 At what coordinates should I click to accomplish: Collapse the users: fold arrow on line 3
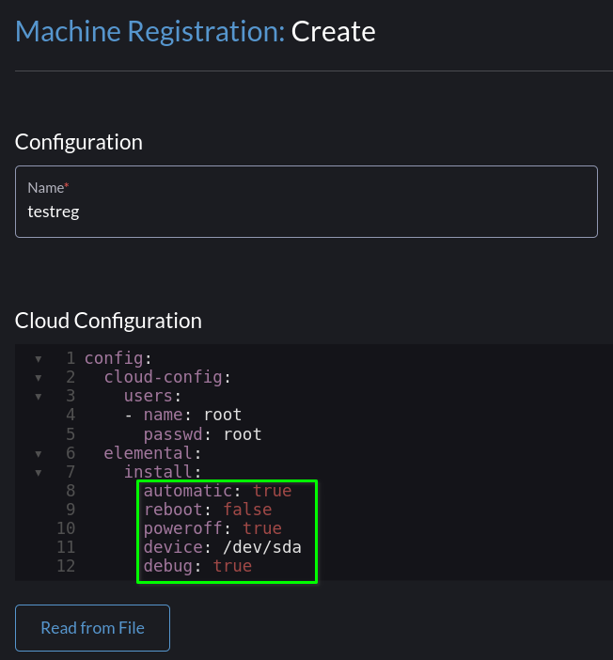[x=39, y=397]
